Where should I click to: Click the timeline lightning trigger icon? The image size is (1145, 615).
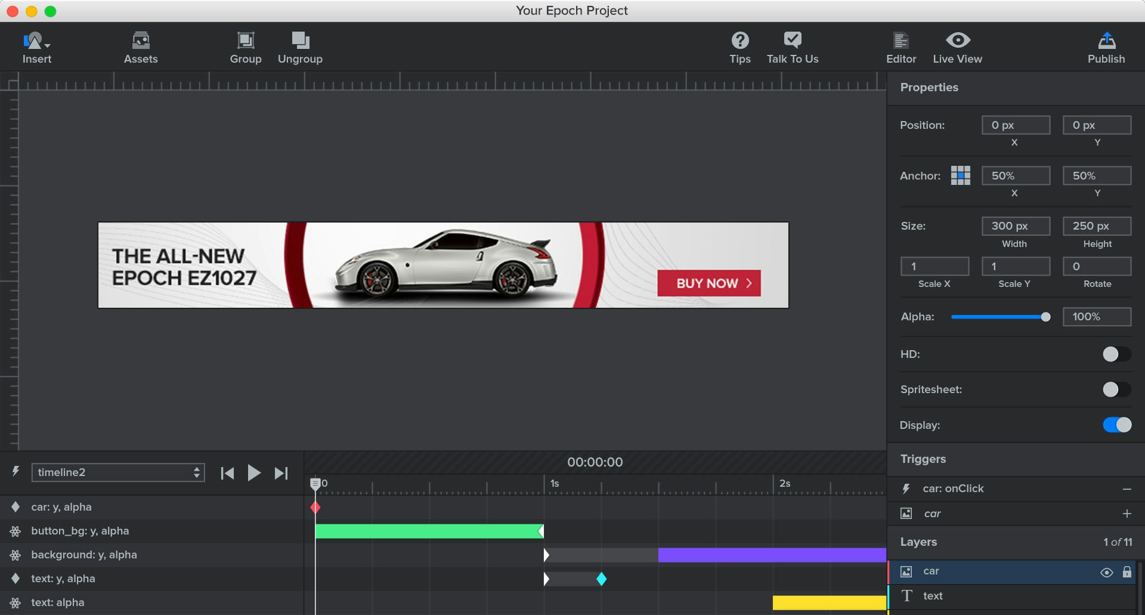click(16, 472)
